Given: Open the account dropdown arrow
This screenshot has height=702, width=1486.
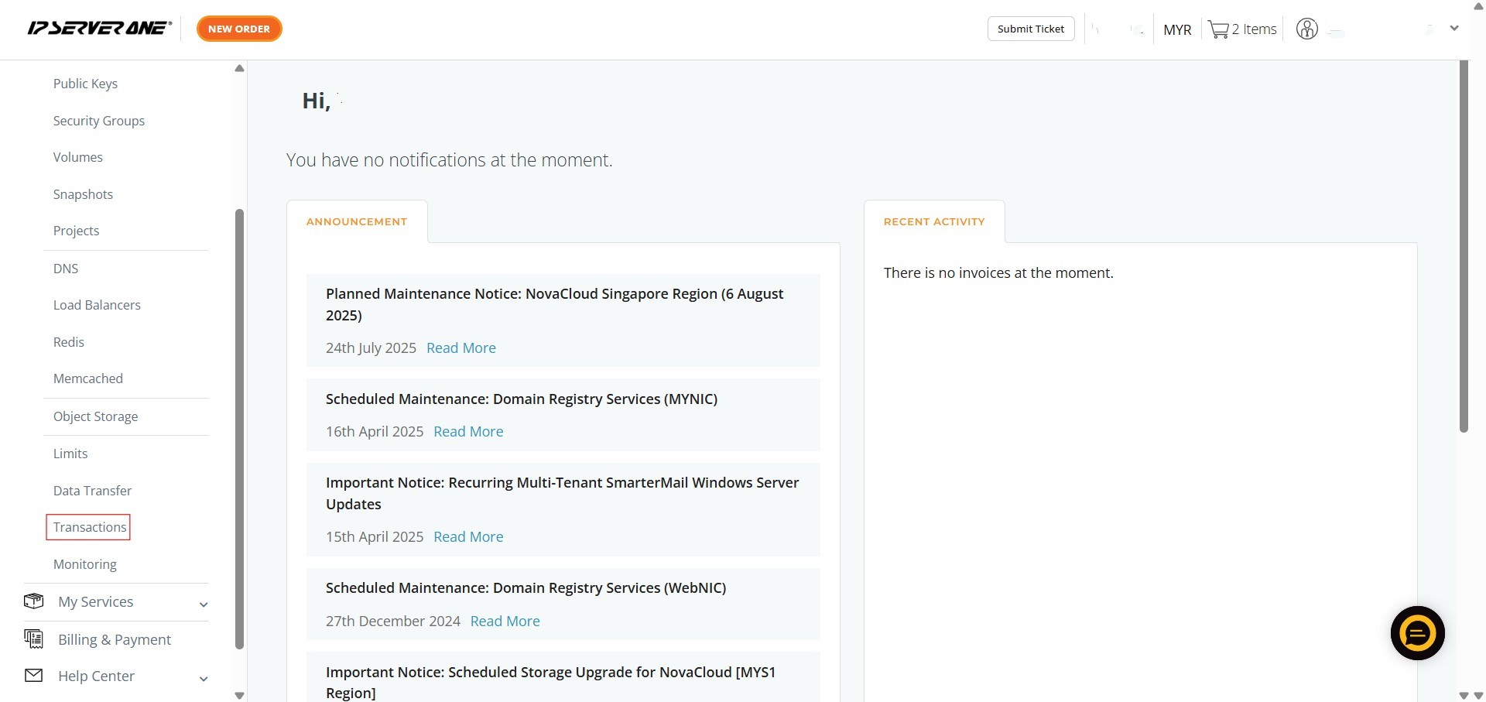Looking at the screenshot, I should click(1454, 29).
